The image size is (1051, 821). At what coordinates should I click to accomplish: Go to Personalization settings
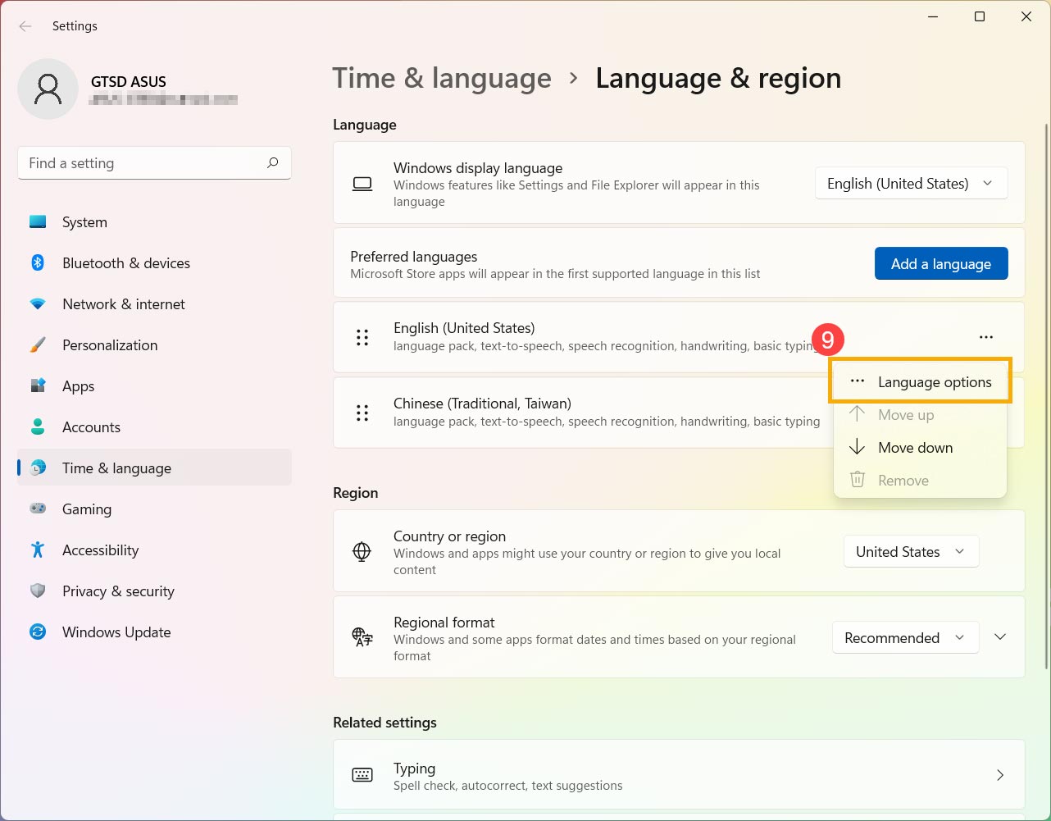tap(154, 345)
